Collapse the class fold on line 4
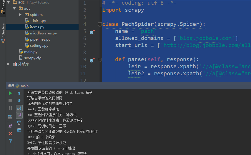This screenshot has width=251, height=155. [100, 24]
